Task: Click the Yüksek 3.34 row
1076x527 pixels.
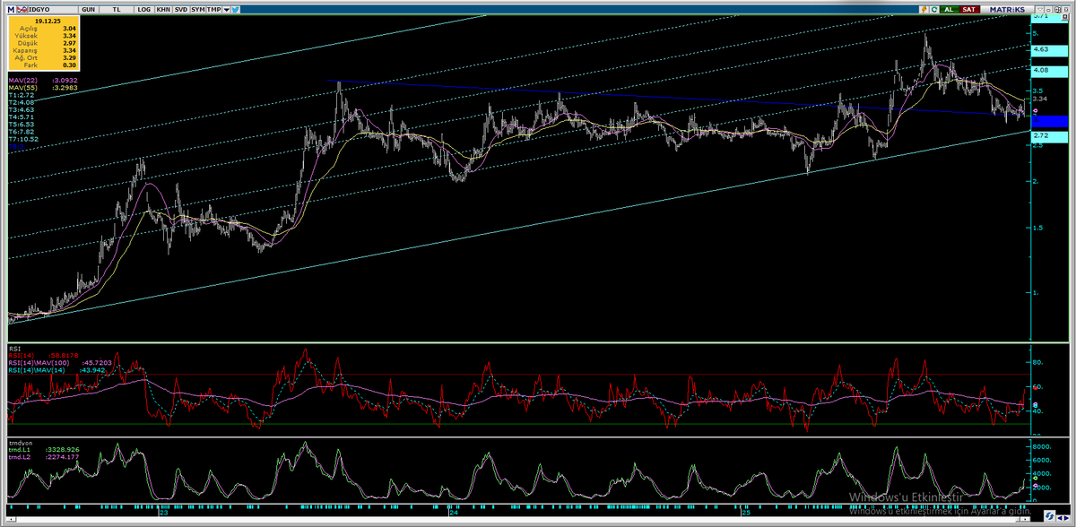Action: [x=45, y=36]
